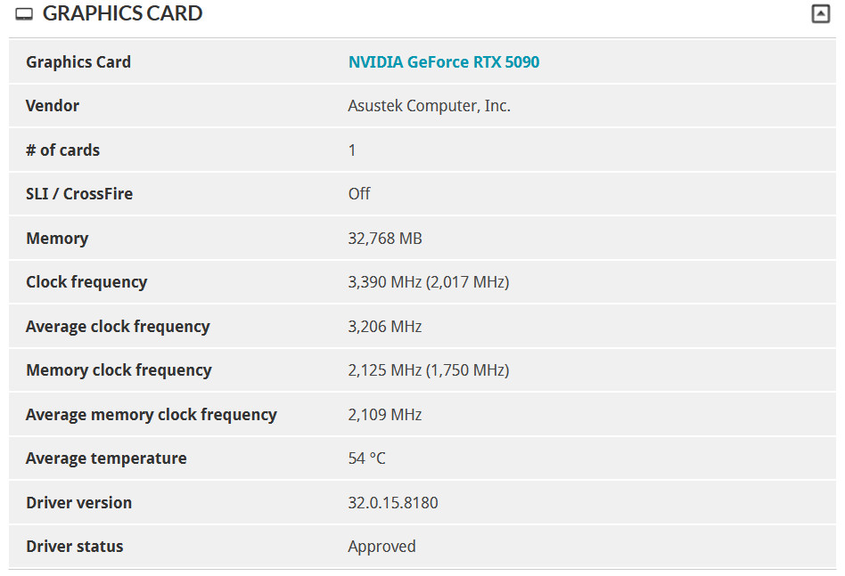
Task: Select the 3,390 MHz (2,017 MHz) value
Action: (x=428, y=282)
